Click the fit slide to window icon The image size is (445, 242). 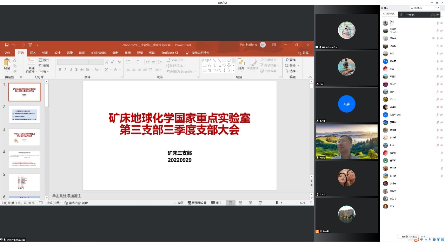click(x=311, y=203)
